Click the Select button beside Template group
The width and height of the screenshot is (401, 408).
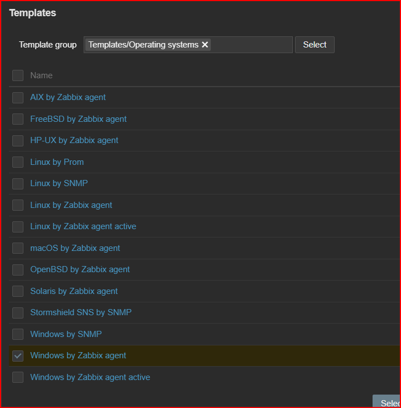[x=315, y=45]
